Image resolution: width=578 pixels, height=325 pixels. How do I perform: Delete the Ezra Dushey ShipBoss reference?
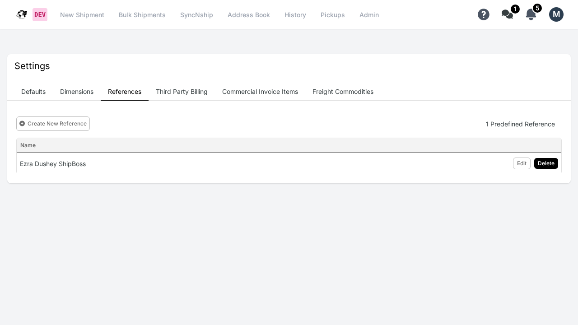[x=546, y=163]
